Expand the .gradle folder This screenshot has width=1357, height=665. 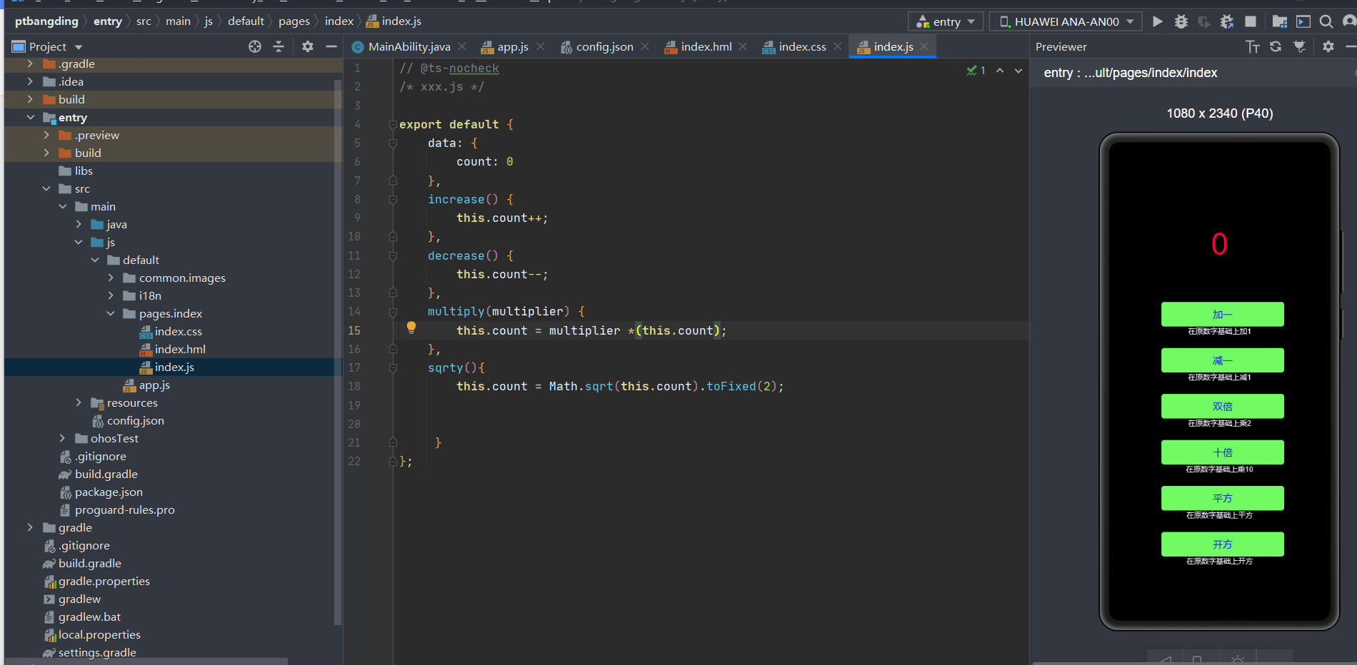30,64
